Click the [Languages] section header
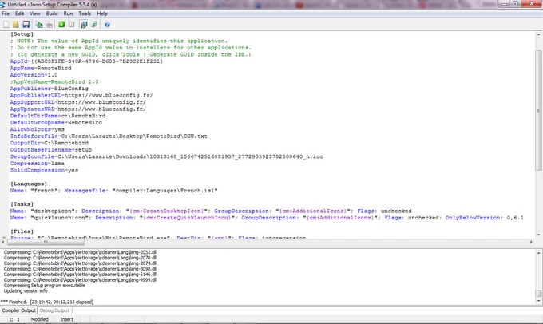Image resolution: width=543 pixels, height=324 pixels. click(29, 184)
